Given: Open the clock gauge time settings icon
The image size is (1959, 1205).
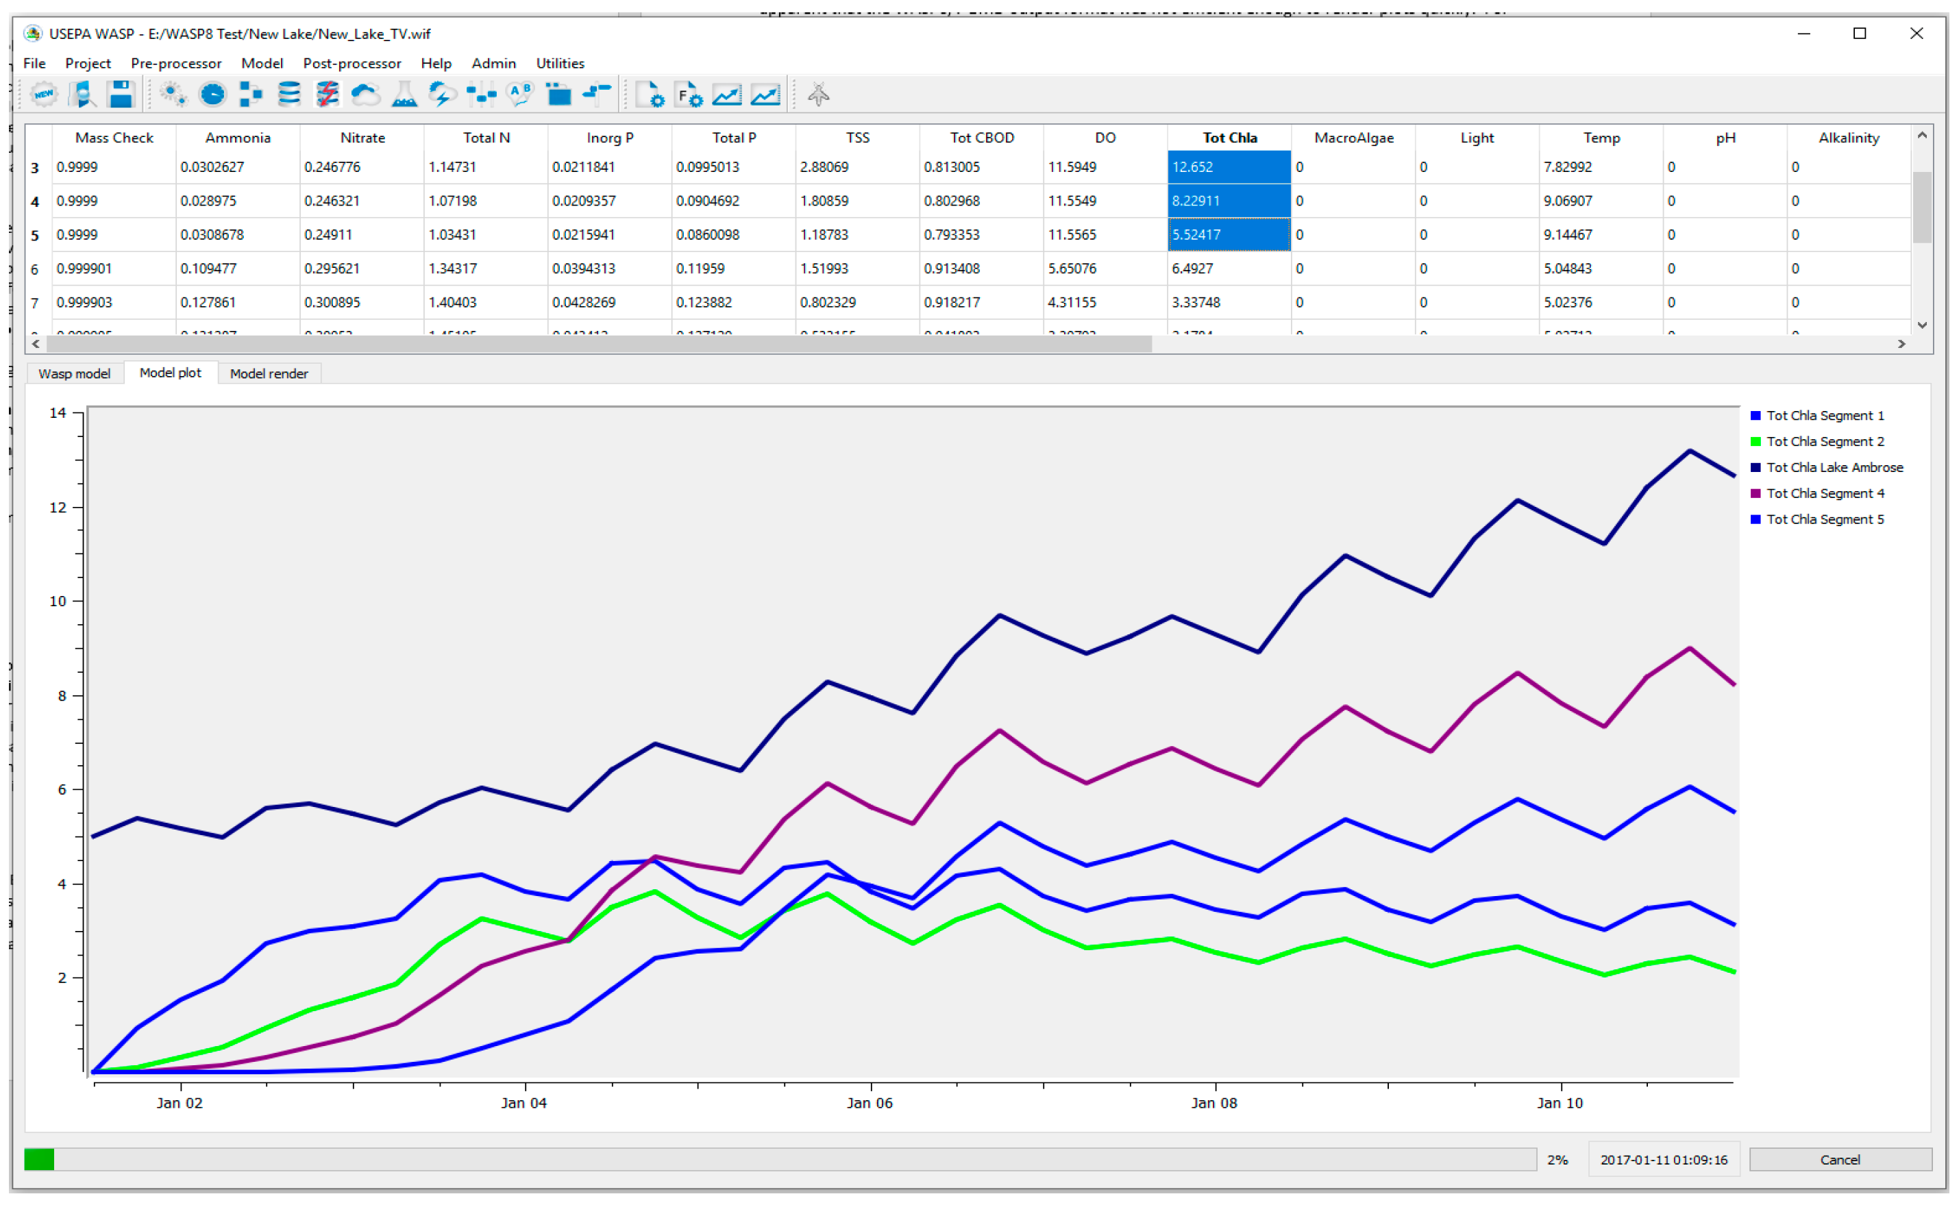Looking at the screenshot, I should pyautogui.click(x=212, y=95).
